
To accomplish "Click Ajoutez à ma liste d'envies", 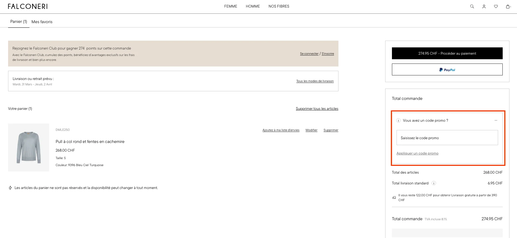I will coord(281,130).
